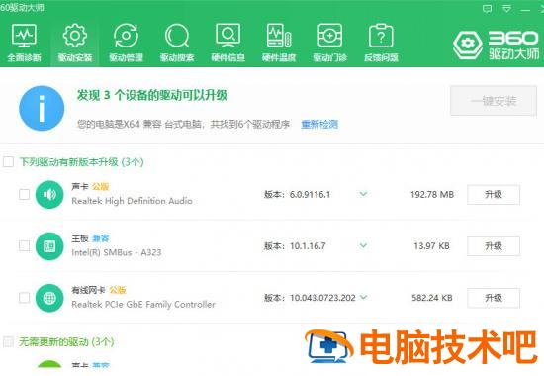This screenshot has width=544, height=376.
Task: Expand version dropdown for 10.1.16.7
Action: click(363, 245)
